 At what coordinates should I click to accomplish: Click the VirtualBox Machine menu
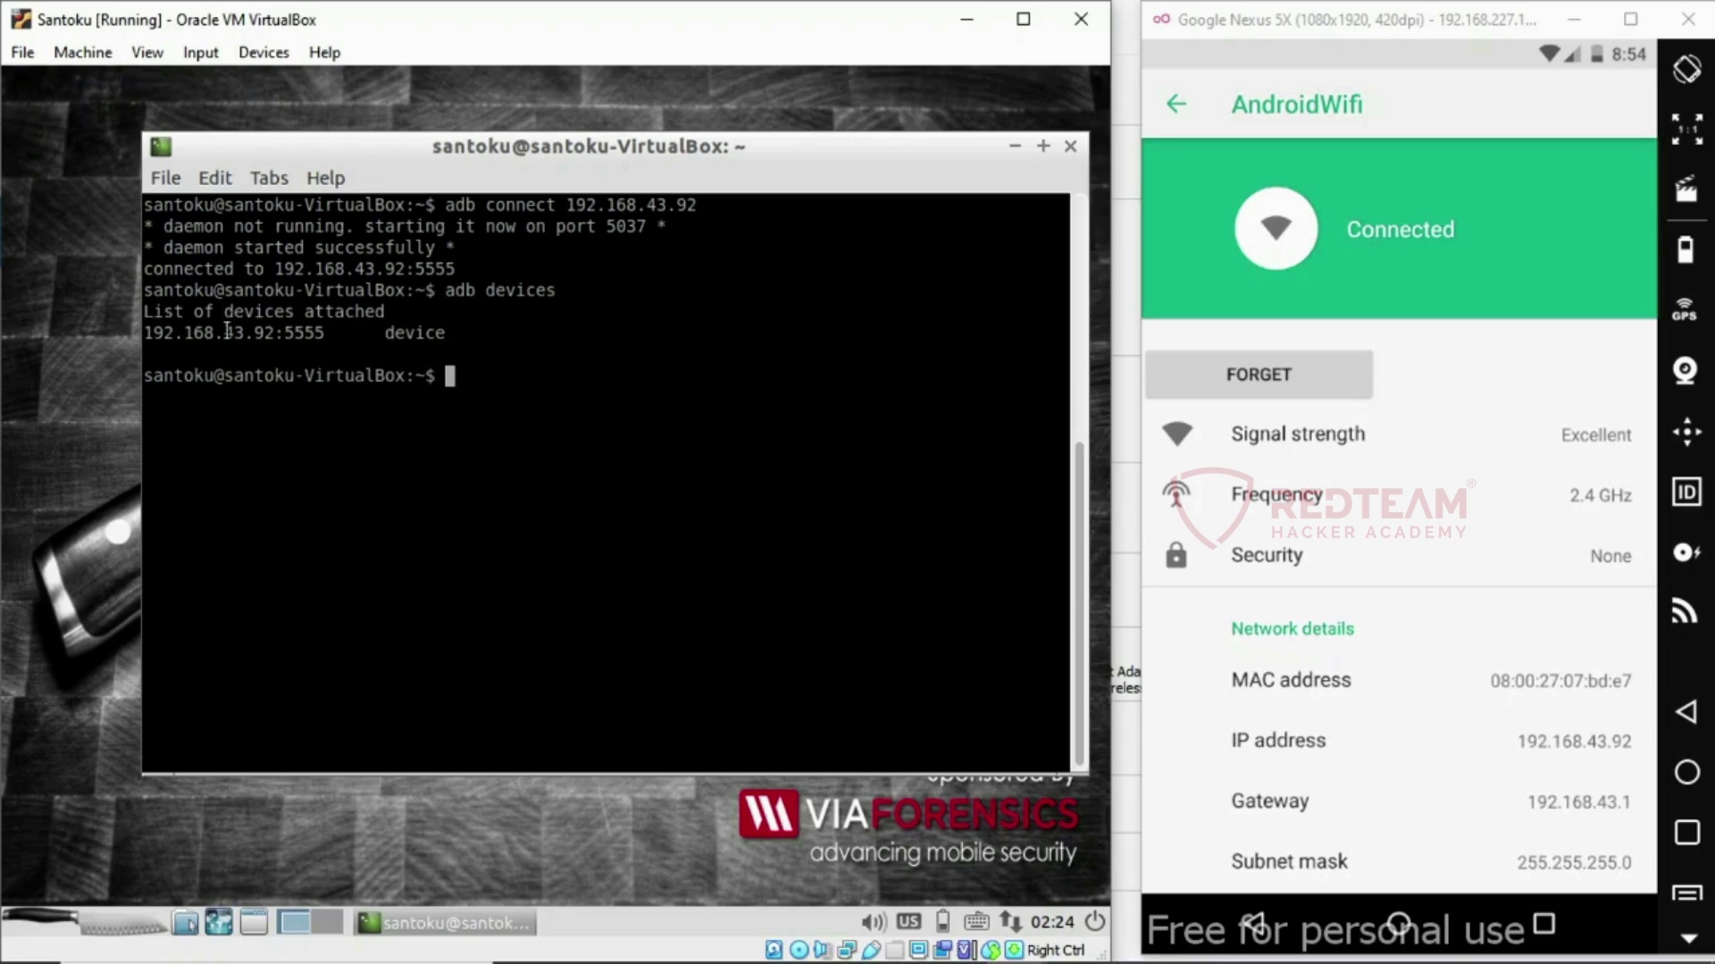[82, 52]
